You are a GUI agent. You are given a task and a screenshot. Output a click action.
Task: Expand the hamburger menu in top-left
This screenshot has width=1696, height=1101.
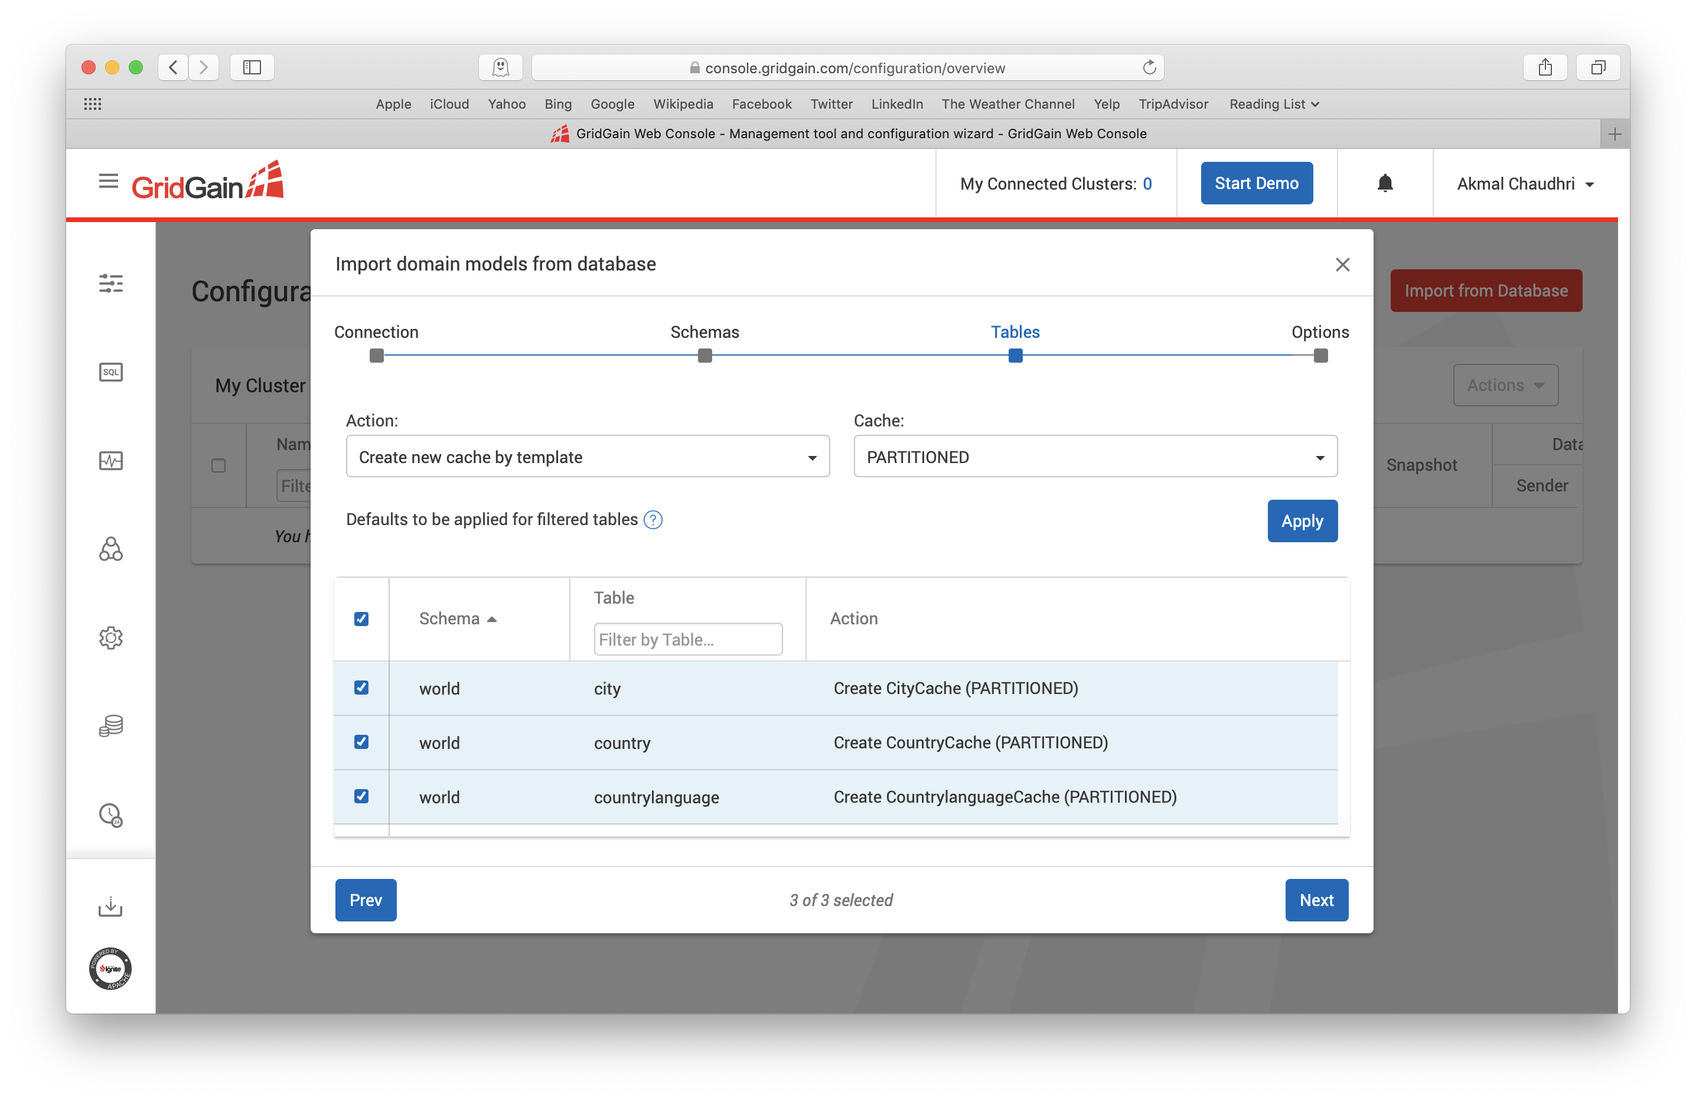click(107, 182)
